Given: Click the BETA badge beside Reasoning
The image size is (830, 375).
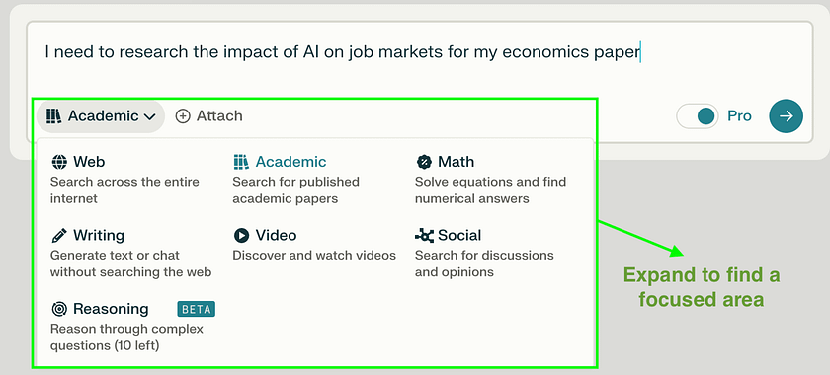Looking at the screenshot, I should point(196,309).
